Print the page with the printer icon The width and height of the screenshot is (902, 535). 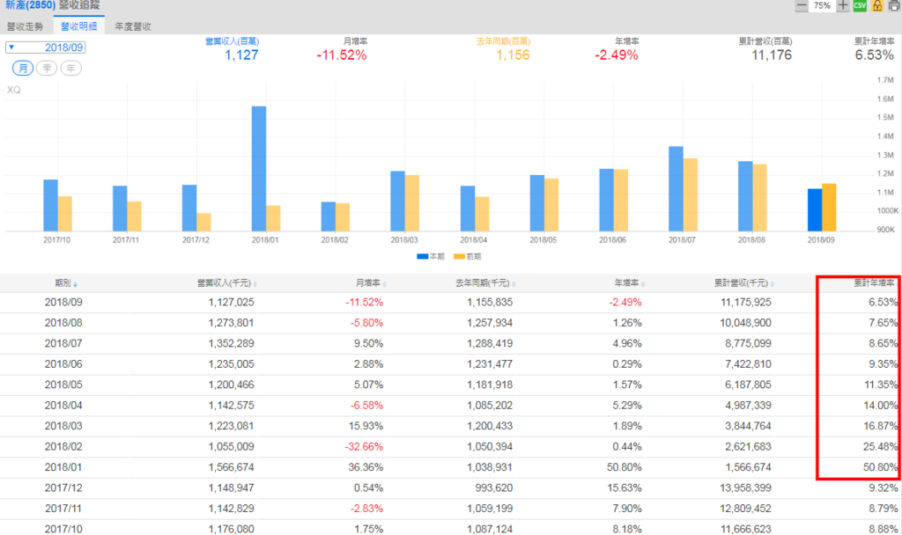click(894, 6)
